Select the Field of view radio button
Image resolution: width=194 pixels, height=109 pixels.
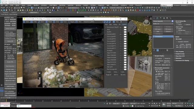pyautogui.click(x=156, y=71)
